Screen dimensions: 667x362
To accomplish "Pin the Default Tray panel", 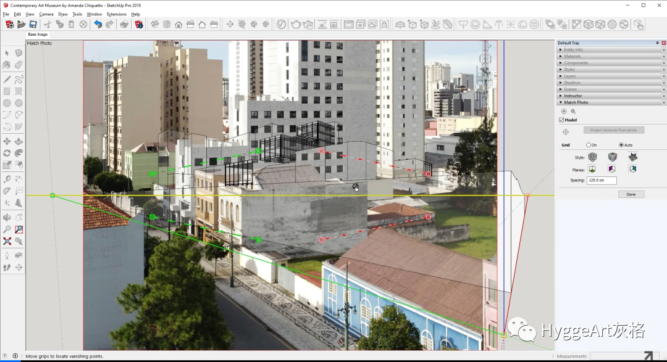I will (657, 43).
